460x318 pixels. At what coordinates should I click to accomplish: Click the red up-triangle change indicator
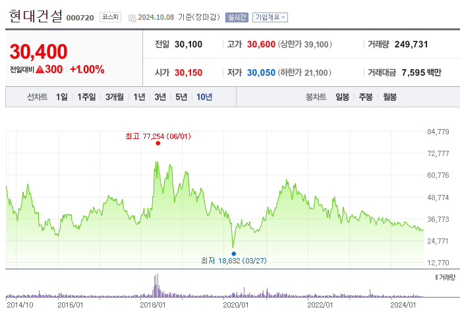click(x=40, y=70)
